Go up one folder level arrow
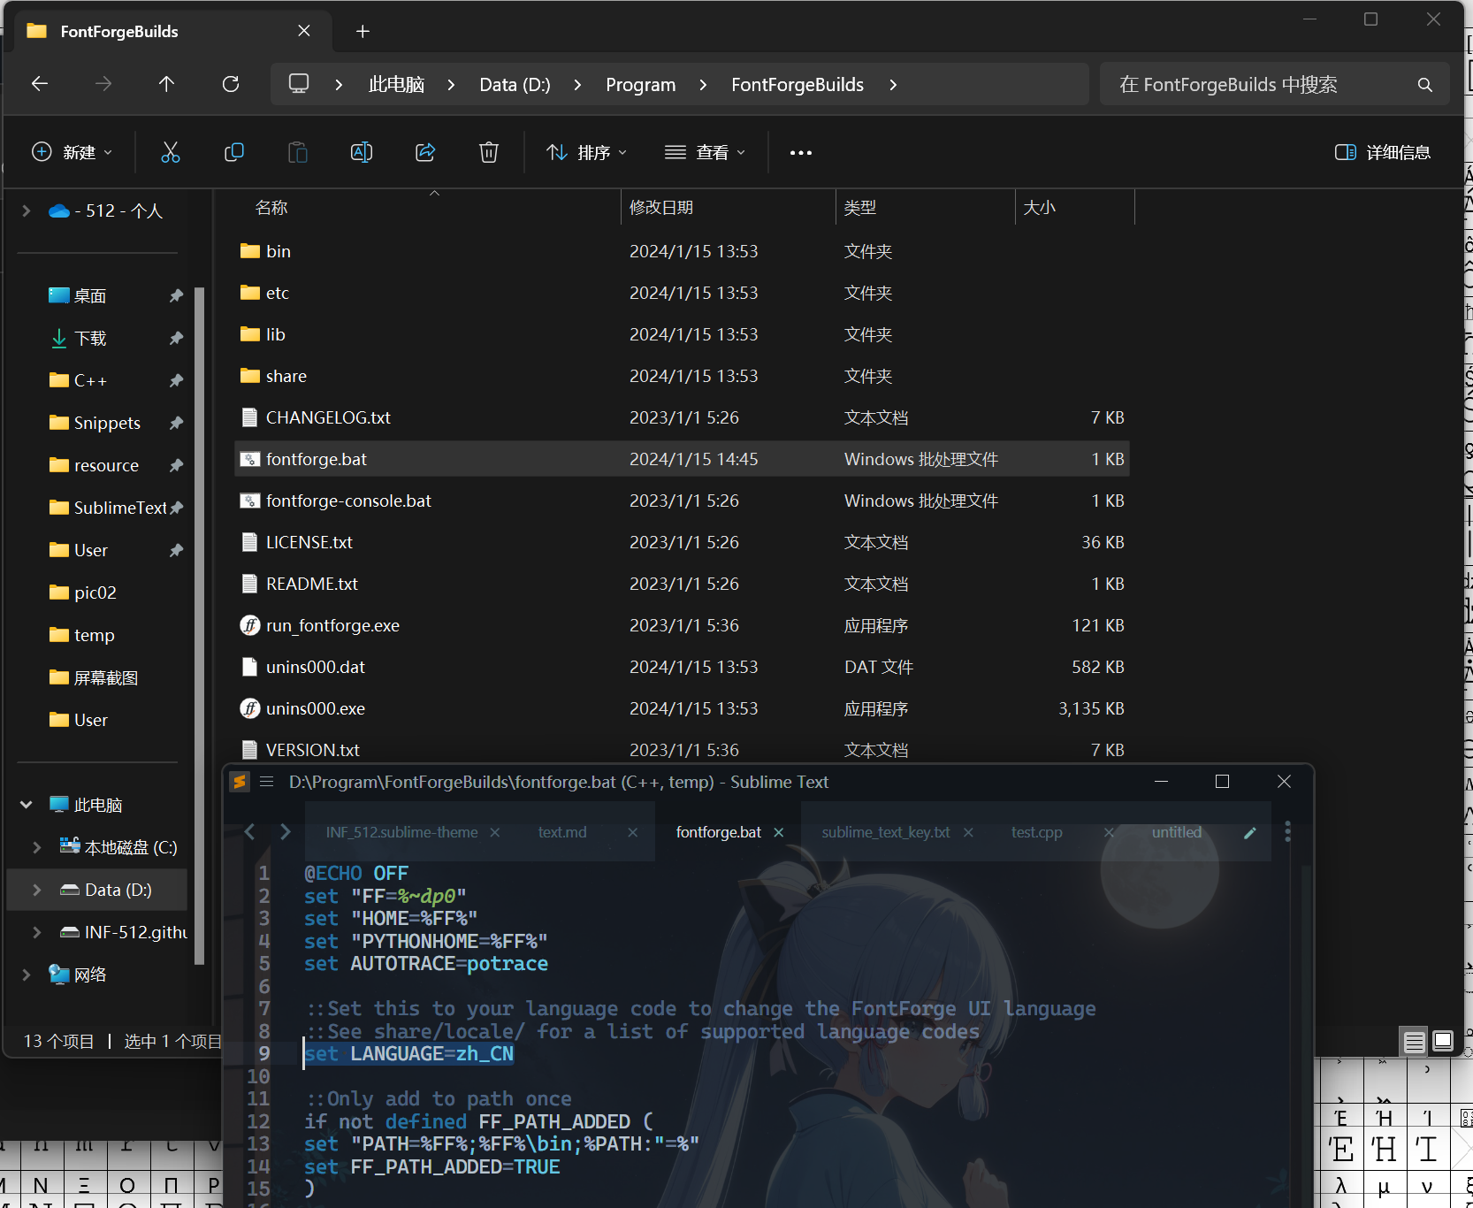 tap(166, 84)
